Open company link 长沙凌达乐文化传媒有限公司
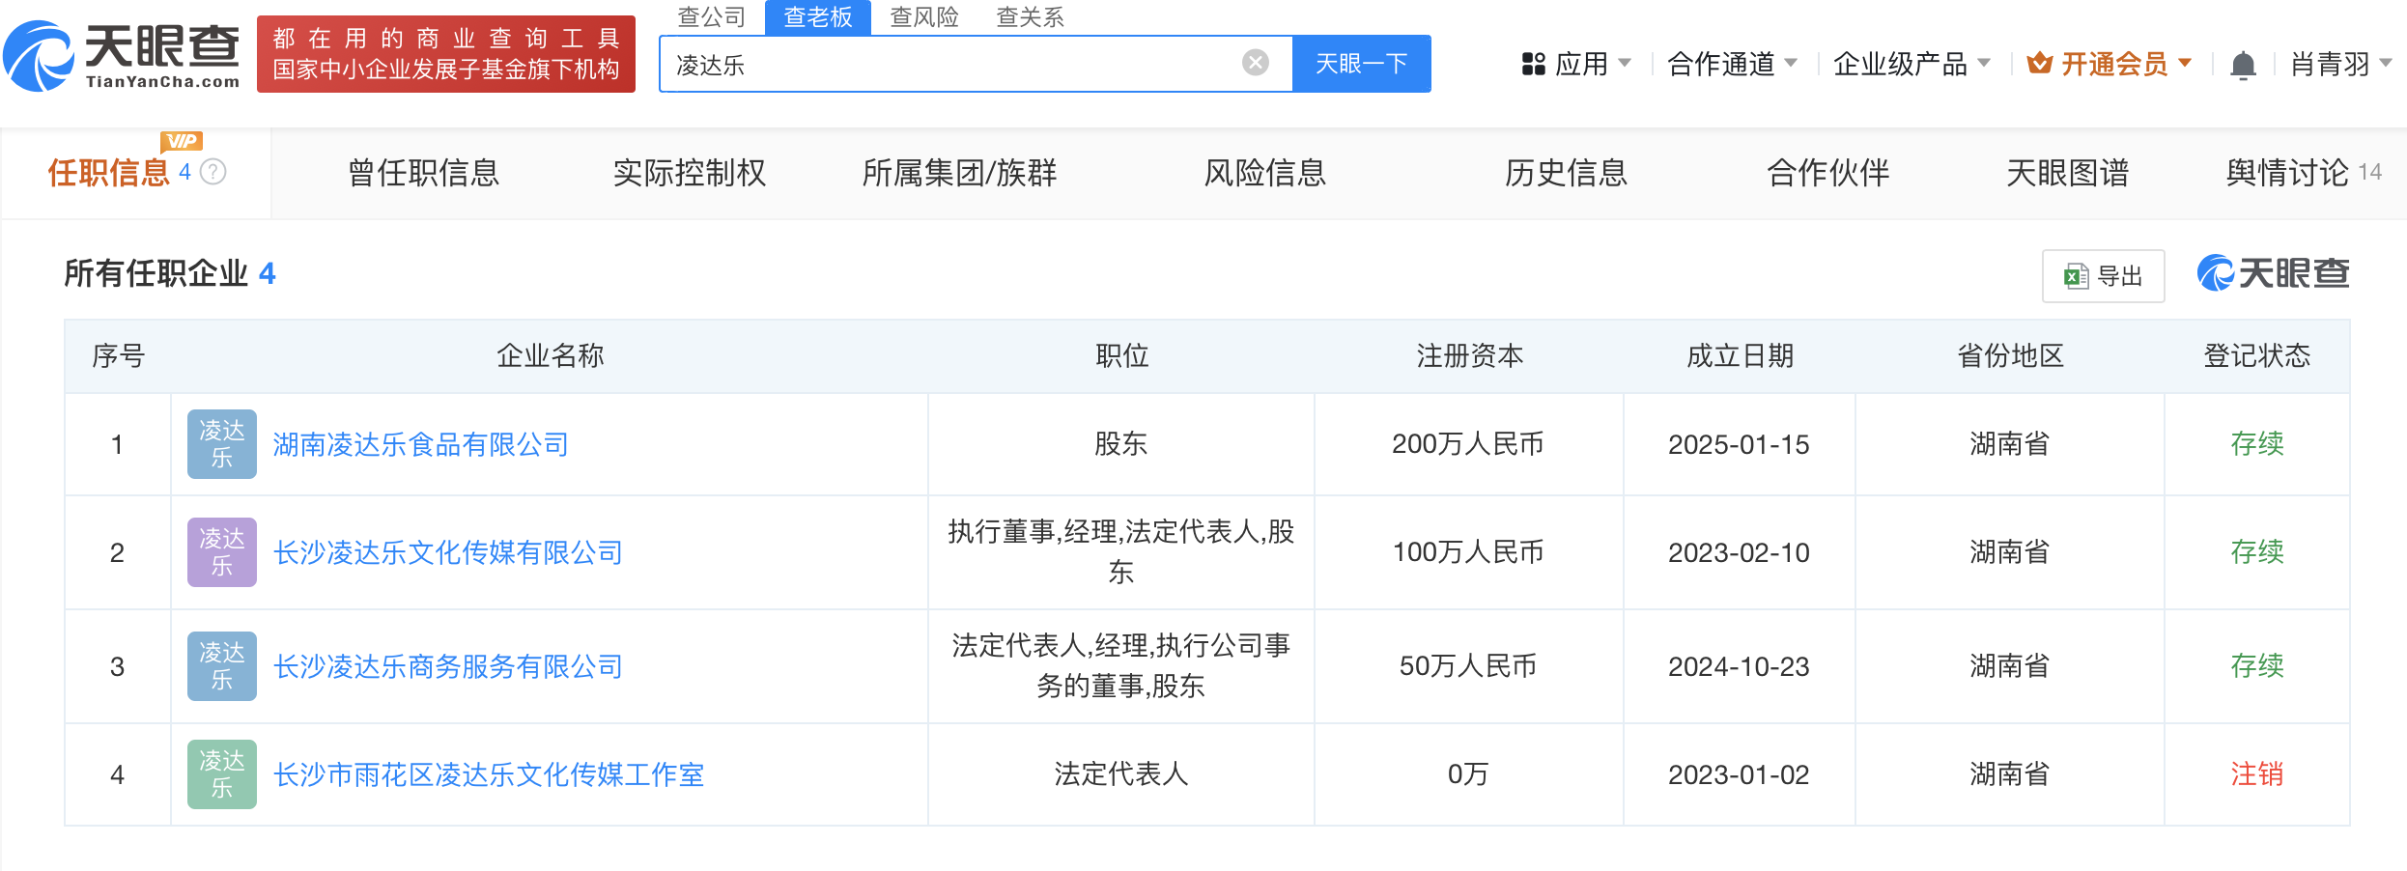This screenshot has height=871, width=2407. 448,552
